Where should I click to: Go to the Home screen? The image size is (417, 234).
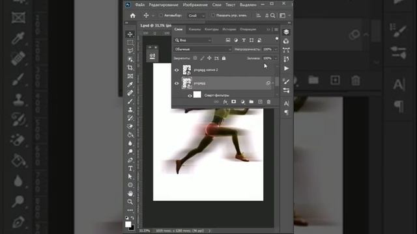click(x=133, y=16)
